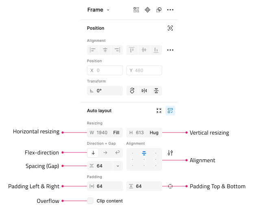Click the create component icon

pyautogui.click(x=148, y=10)
